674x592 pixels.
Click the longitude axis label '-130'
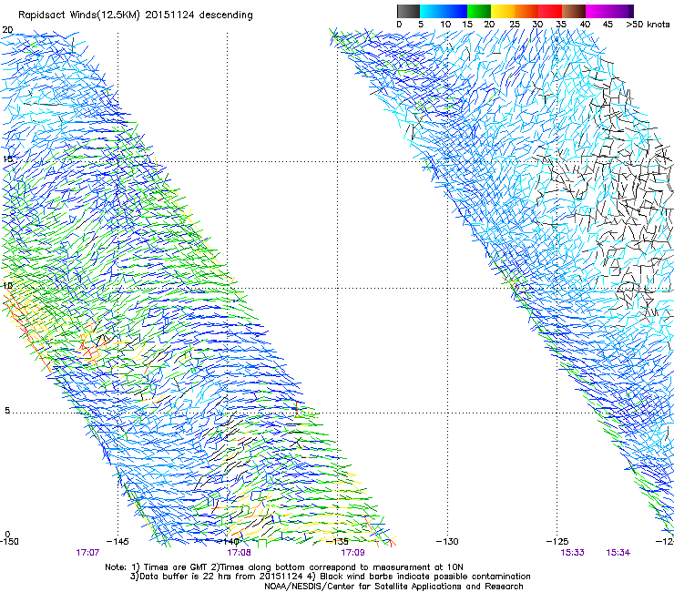point(447,542)
